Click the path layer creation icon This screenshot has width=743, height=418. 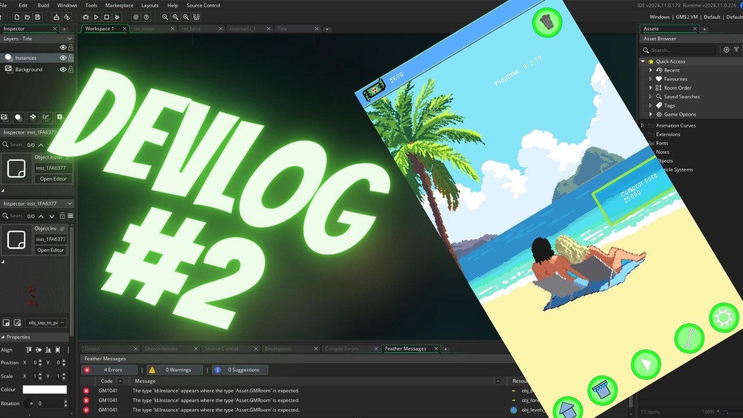(x=46, y=117)
